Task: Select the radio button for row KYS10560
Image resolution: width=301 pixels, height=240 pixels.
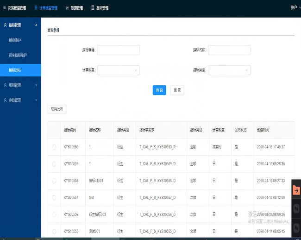Action: 54,147
